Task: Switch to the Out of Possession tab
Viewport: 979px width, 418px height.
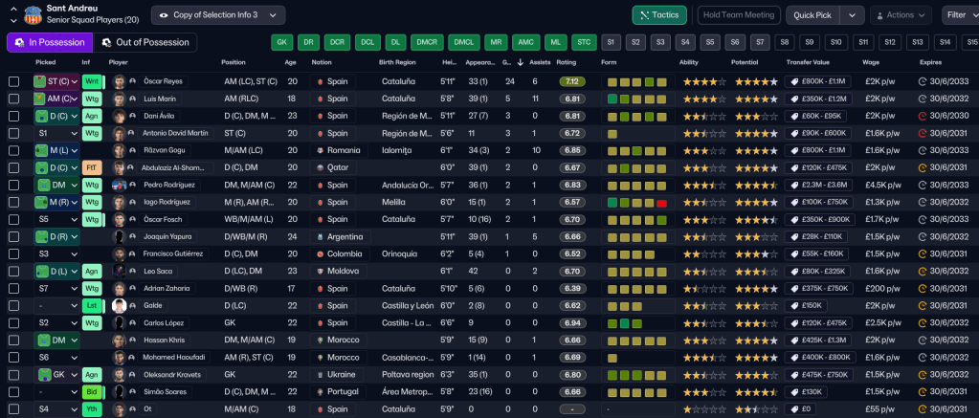Action: click(x=145, y=42)
